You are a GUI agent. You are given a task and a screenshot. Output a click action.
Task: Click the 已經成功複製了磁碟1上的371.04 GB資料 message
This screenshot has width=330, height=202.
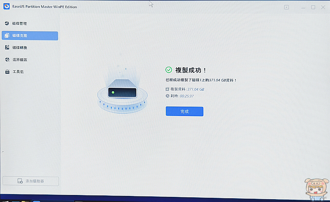pos(201,80)
